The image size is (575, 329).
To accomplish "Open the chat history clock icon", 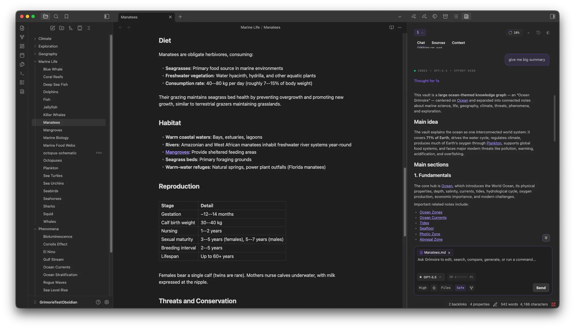I will click(538, 33).
